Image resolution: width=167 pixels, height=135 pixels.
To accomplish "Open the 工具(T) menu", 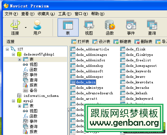I will point(65,14).
